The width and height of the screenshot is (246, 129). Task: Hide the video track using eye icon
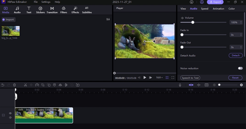pos(10,113)
